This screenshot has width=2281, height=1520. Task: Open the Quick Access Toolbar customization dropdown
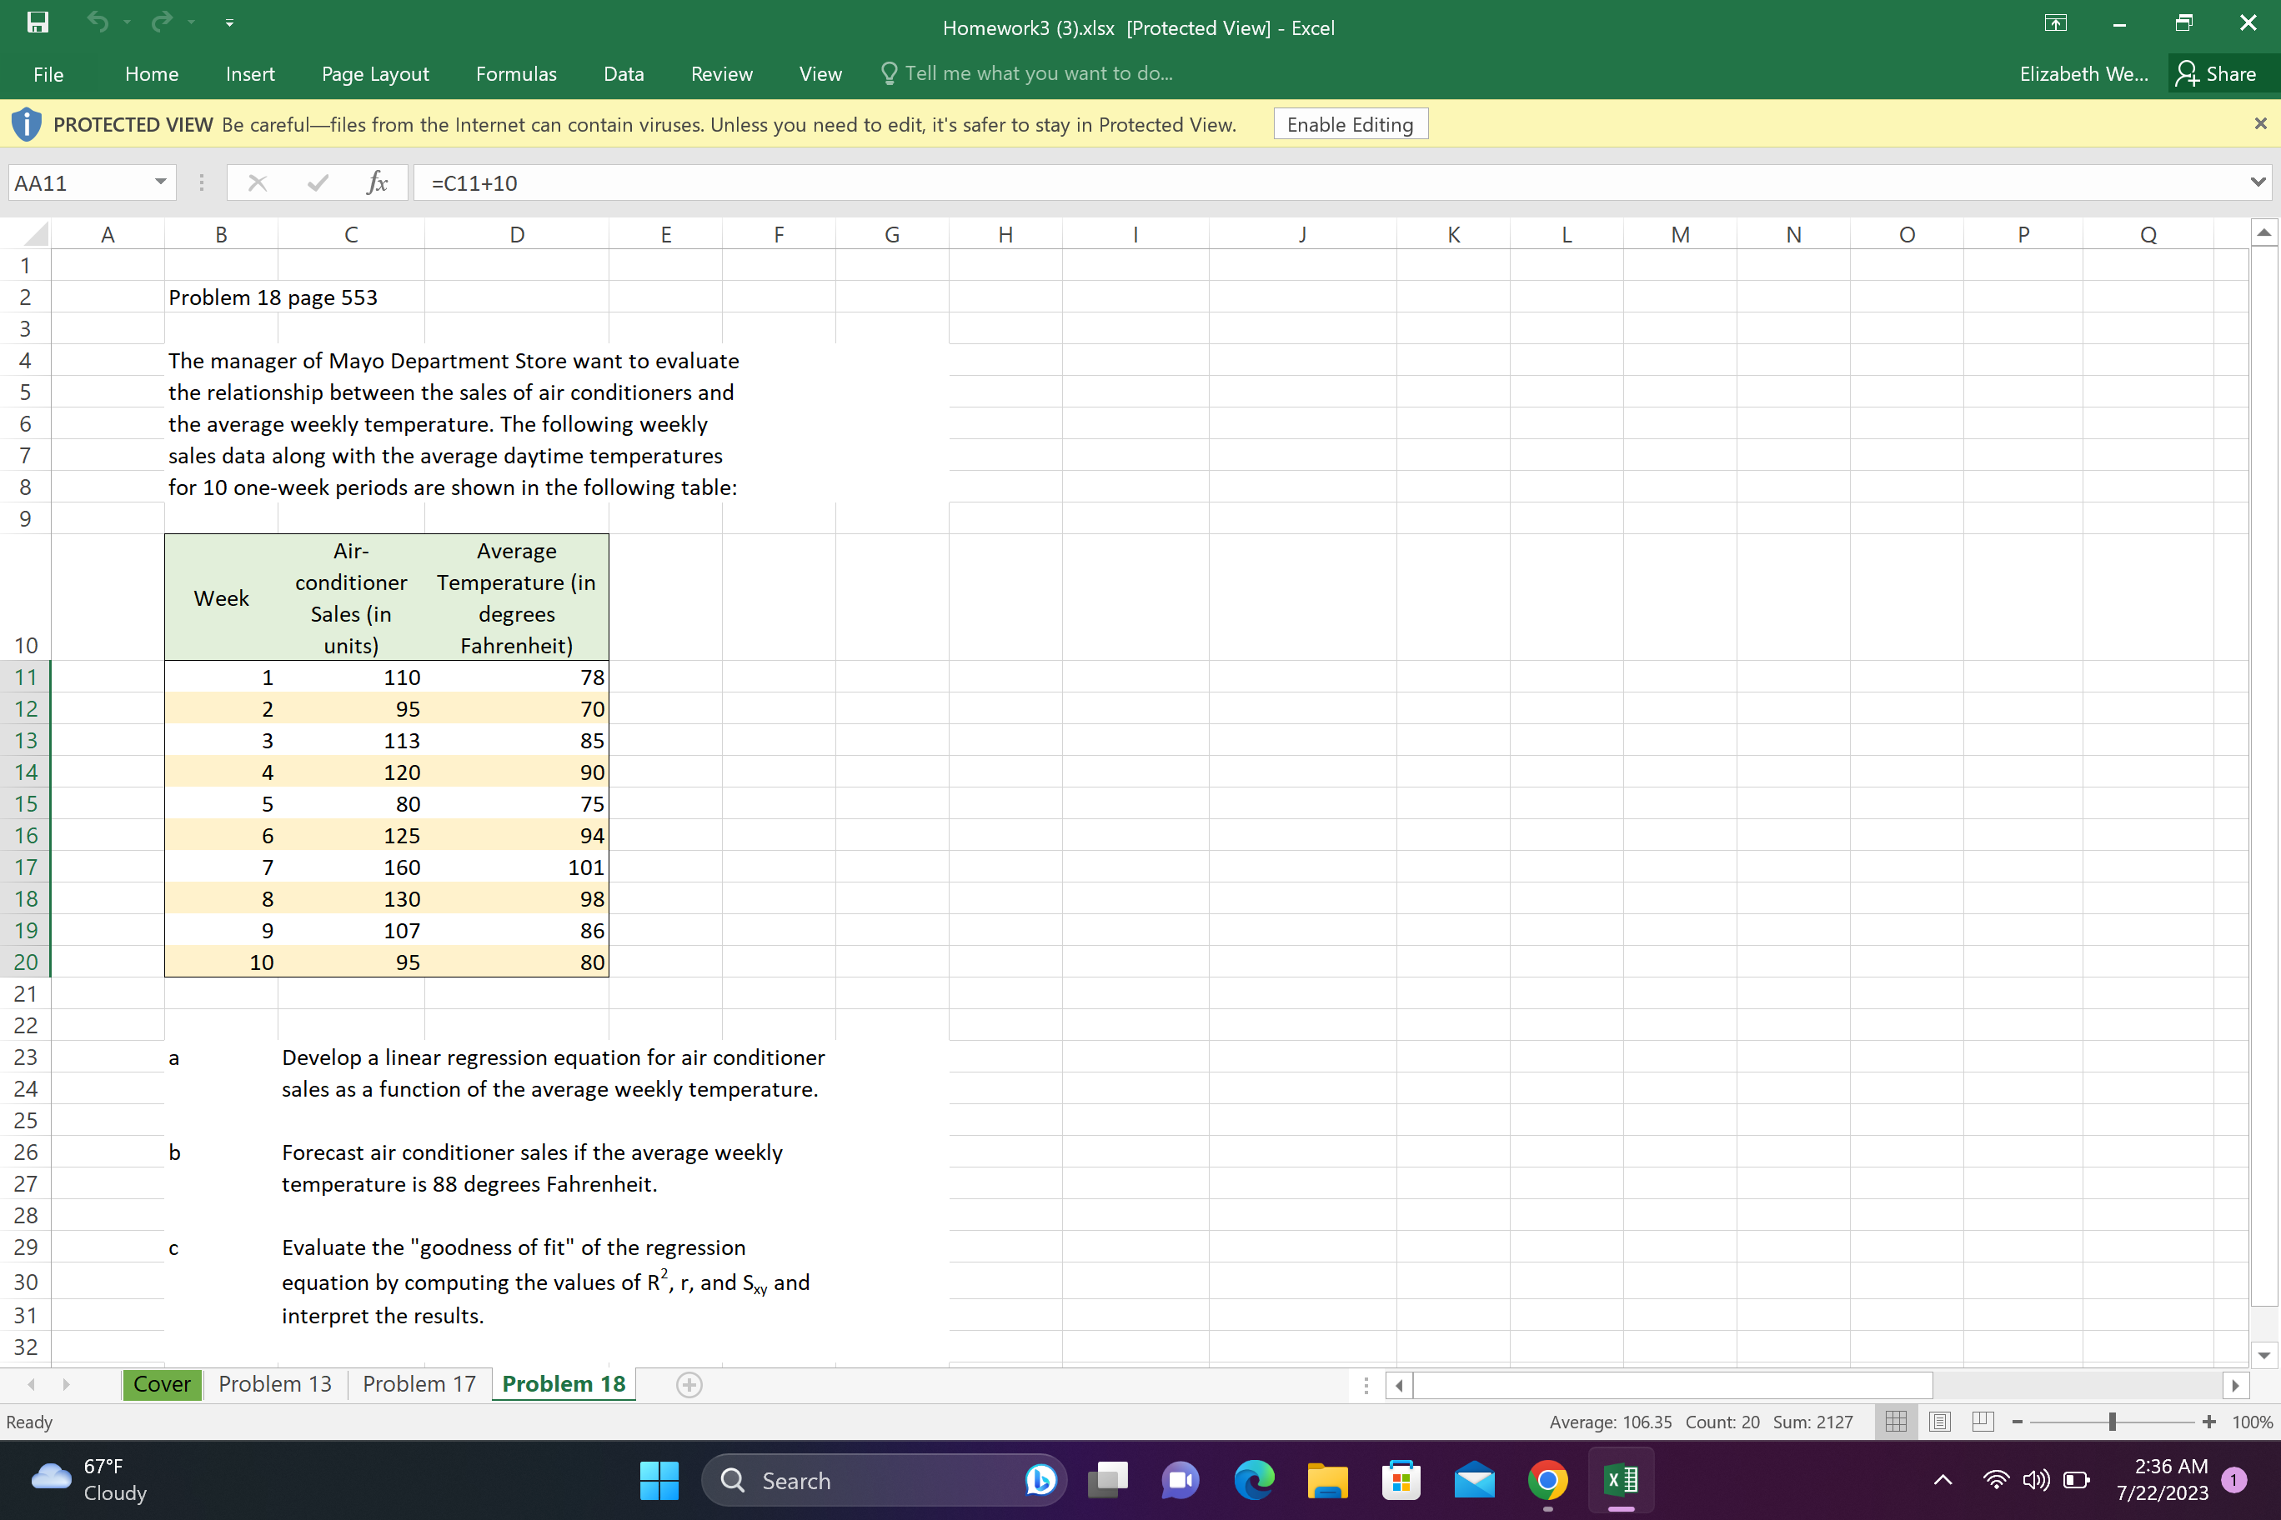[x=229, y=22]
